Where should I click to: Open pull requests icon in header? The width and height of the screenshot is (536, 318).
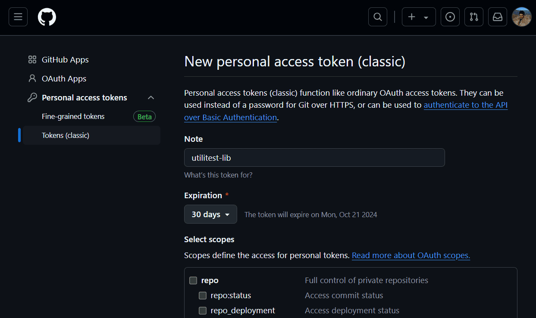point(474,17)
